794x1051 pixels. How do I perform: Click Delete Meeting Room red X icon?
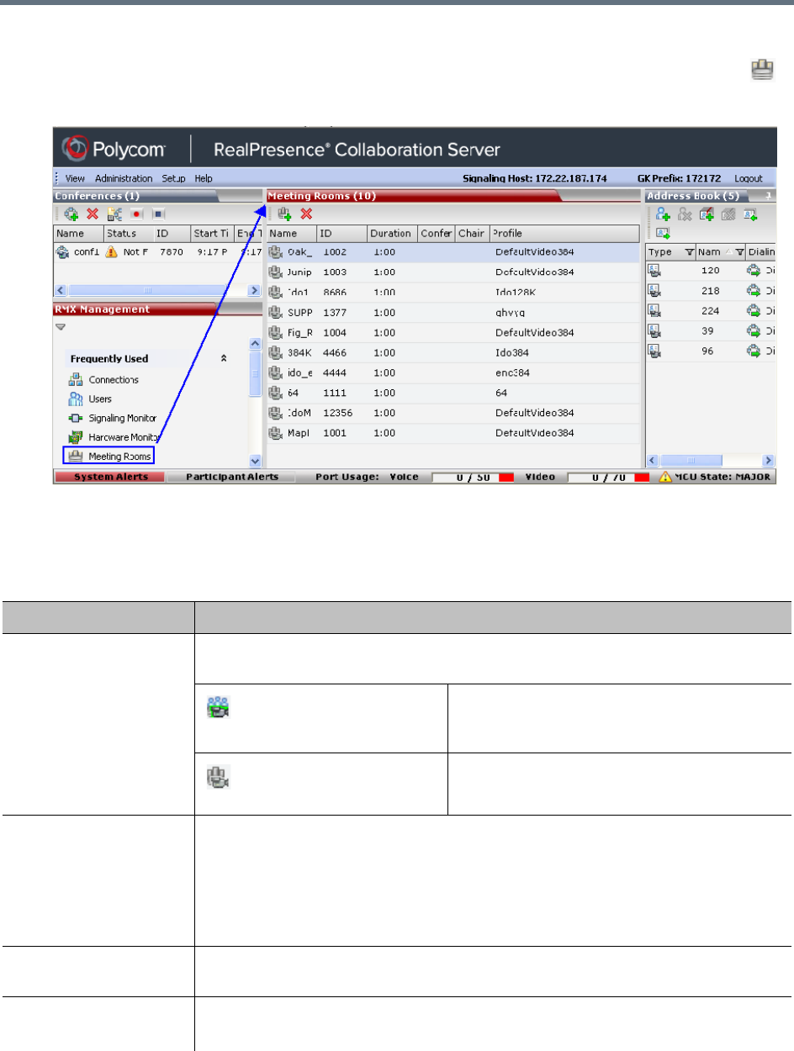(x=307, y=214)
